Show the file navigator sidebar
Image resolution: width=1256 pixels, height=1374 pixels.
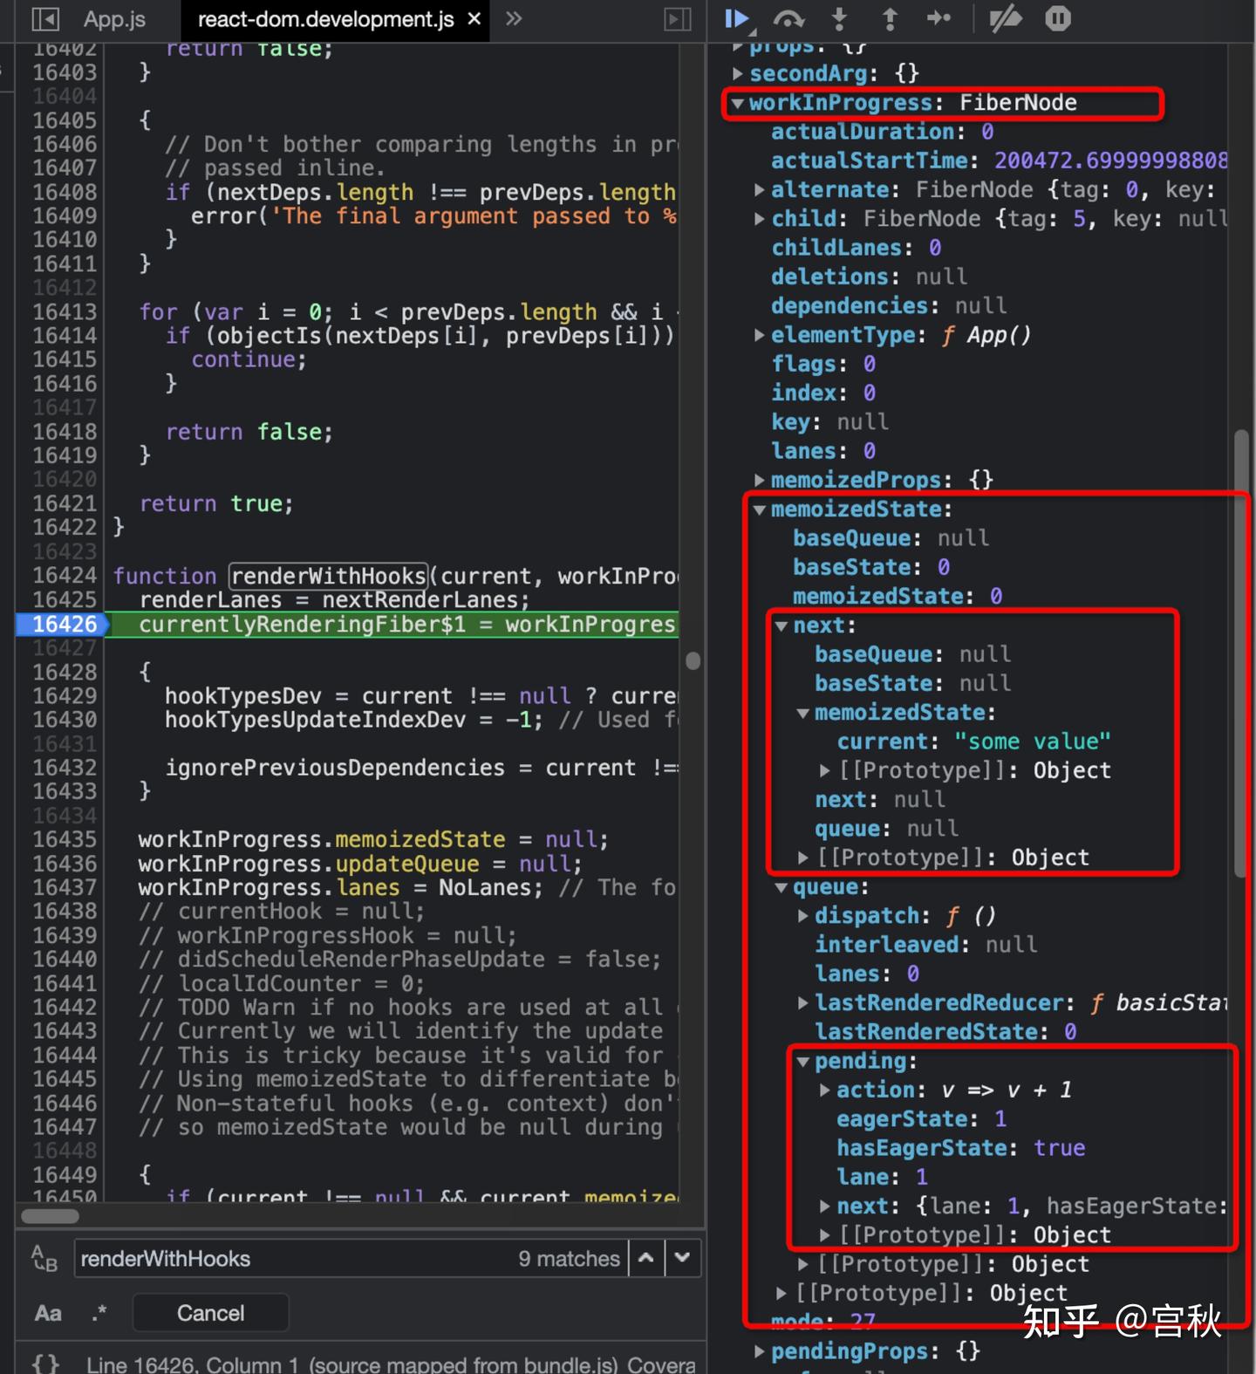pos(44,19)
